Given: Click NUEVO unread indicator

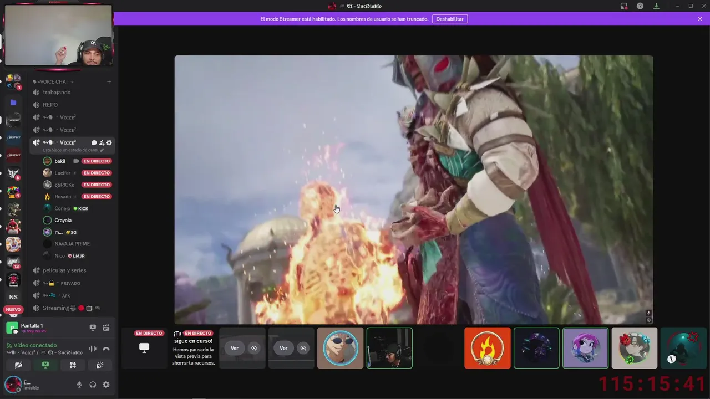Looking at the screenshot, I should (13, 310).
